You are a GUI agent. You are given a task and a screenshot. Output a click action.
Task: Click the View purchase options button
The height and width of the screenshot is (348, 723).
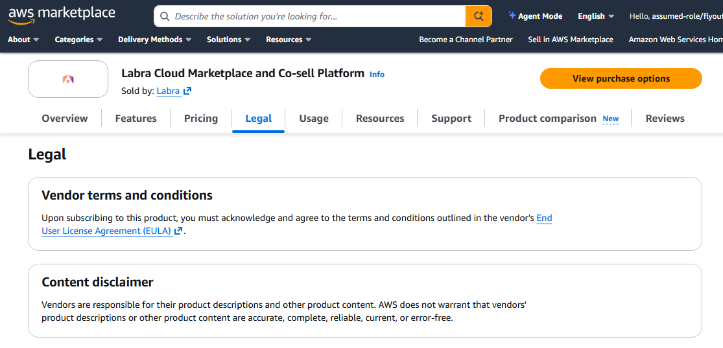point(621,78)
